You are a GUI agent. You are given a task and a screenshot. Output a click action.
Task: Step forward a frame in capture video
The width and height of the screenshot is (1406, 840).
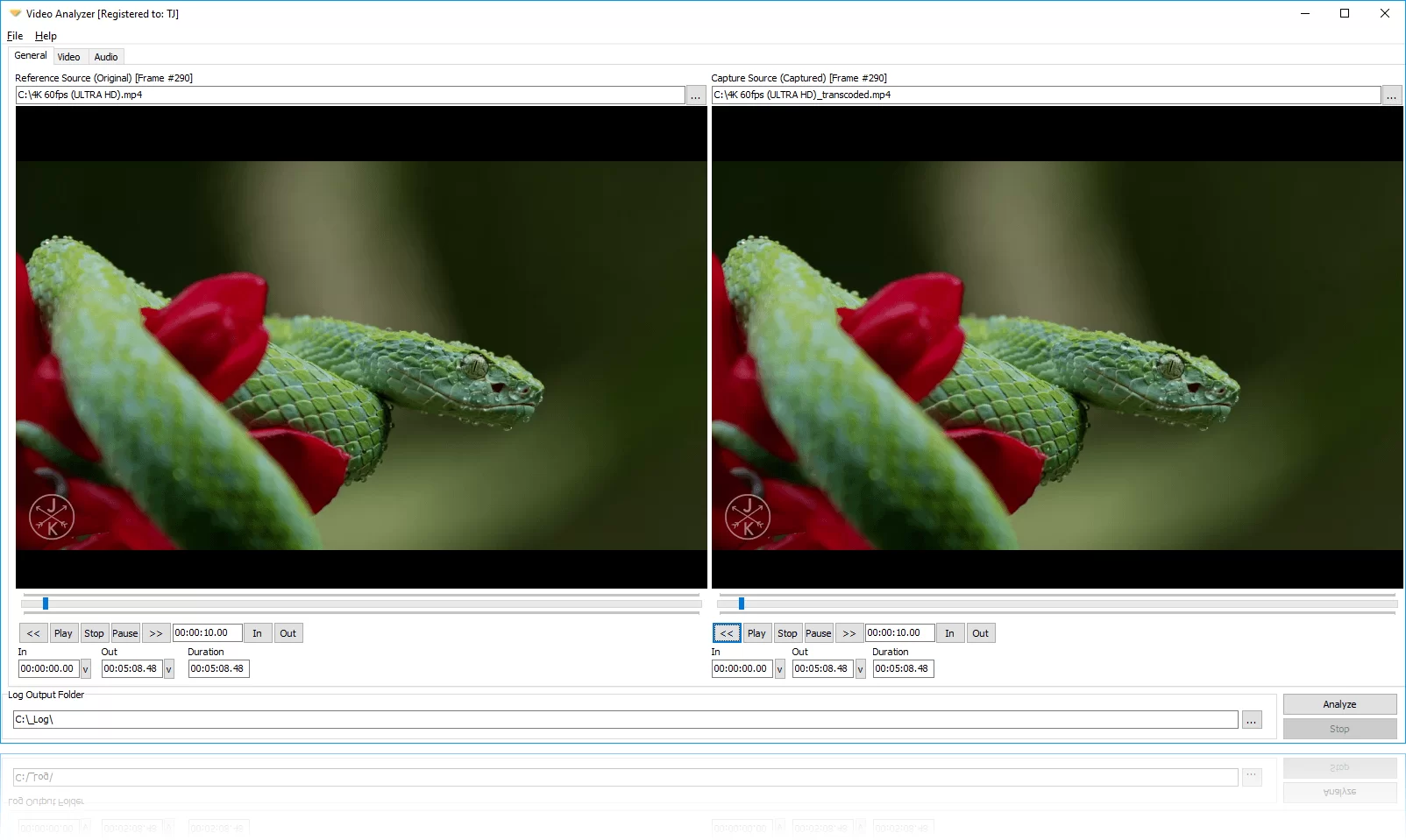[849, 632]
